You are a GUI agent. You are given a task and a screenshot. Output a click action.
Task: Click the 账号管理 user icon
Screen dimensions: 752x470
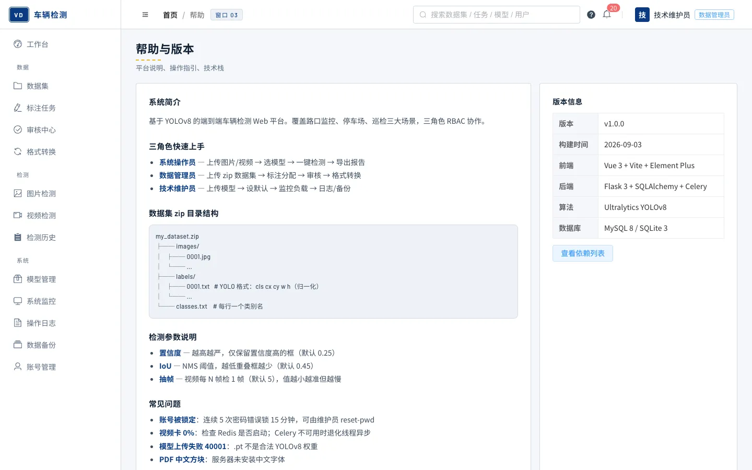coord(18,367)
